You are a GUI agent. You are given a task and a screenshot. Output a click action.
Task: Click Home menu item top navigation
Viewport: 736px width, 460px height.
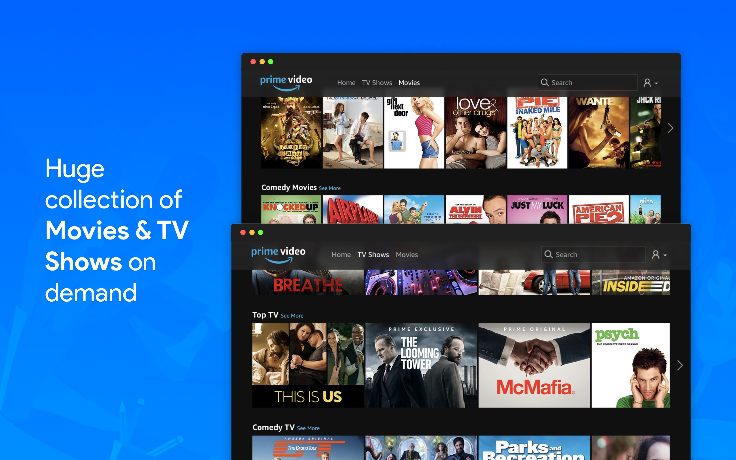coord(343,83)
